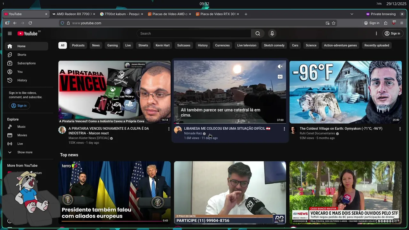Click the 09:32 clock in top bar
The height and width of the screenshot is (230, 409).
pyautogui.click(x=204, y=4)
